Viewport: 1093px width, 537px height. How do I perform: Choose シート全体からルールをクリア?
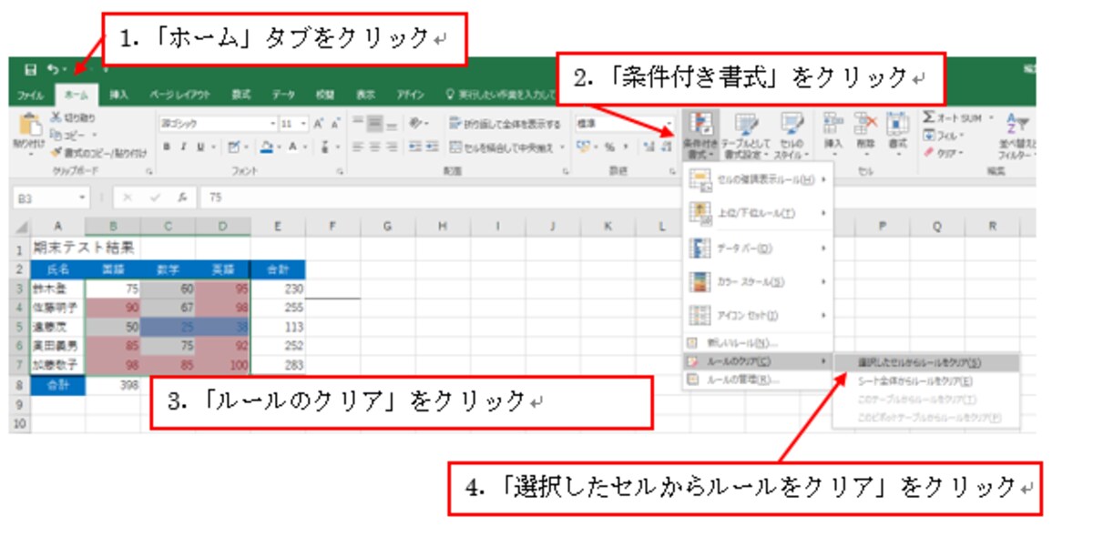point(926,380)
